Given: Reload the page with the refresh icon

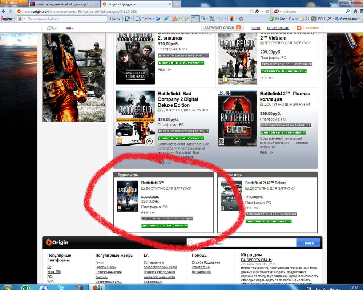Looking at the screenshot, I should pos(268,11).
